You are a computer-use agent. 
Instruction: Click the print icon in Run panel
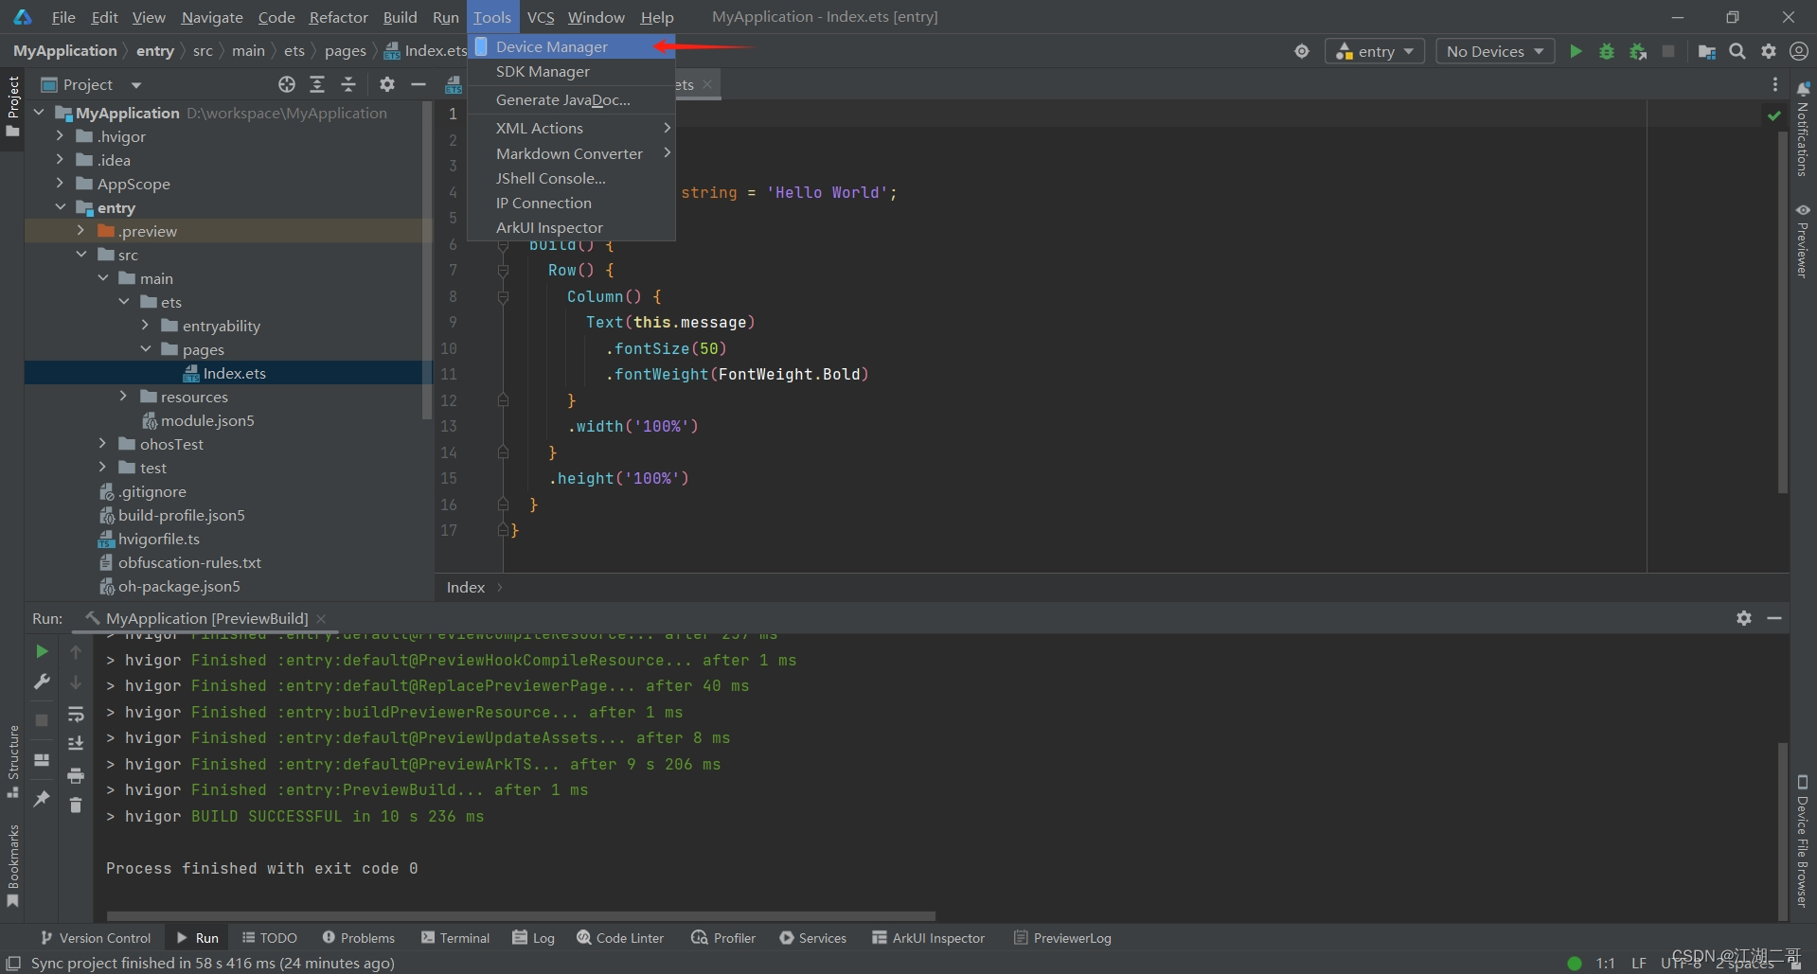[x=76, y=775]
